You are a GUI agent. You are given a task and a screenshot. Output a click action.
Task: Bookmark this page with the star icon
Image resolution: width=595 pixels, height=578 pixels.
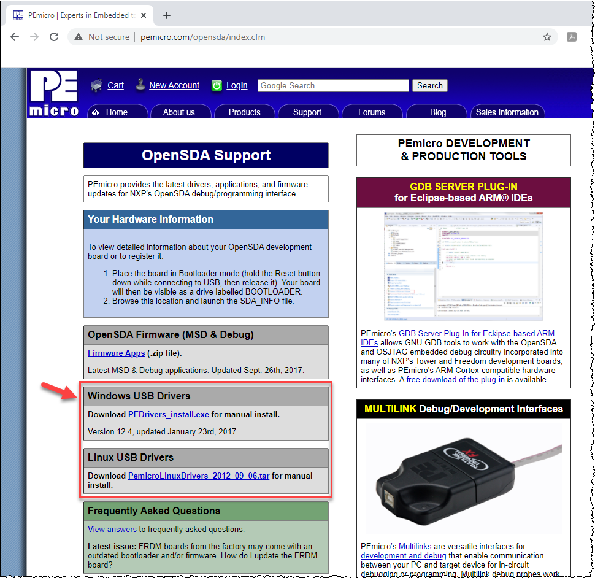coord(547,37)
